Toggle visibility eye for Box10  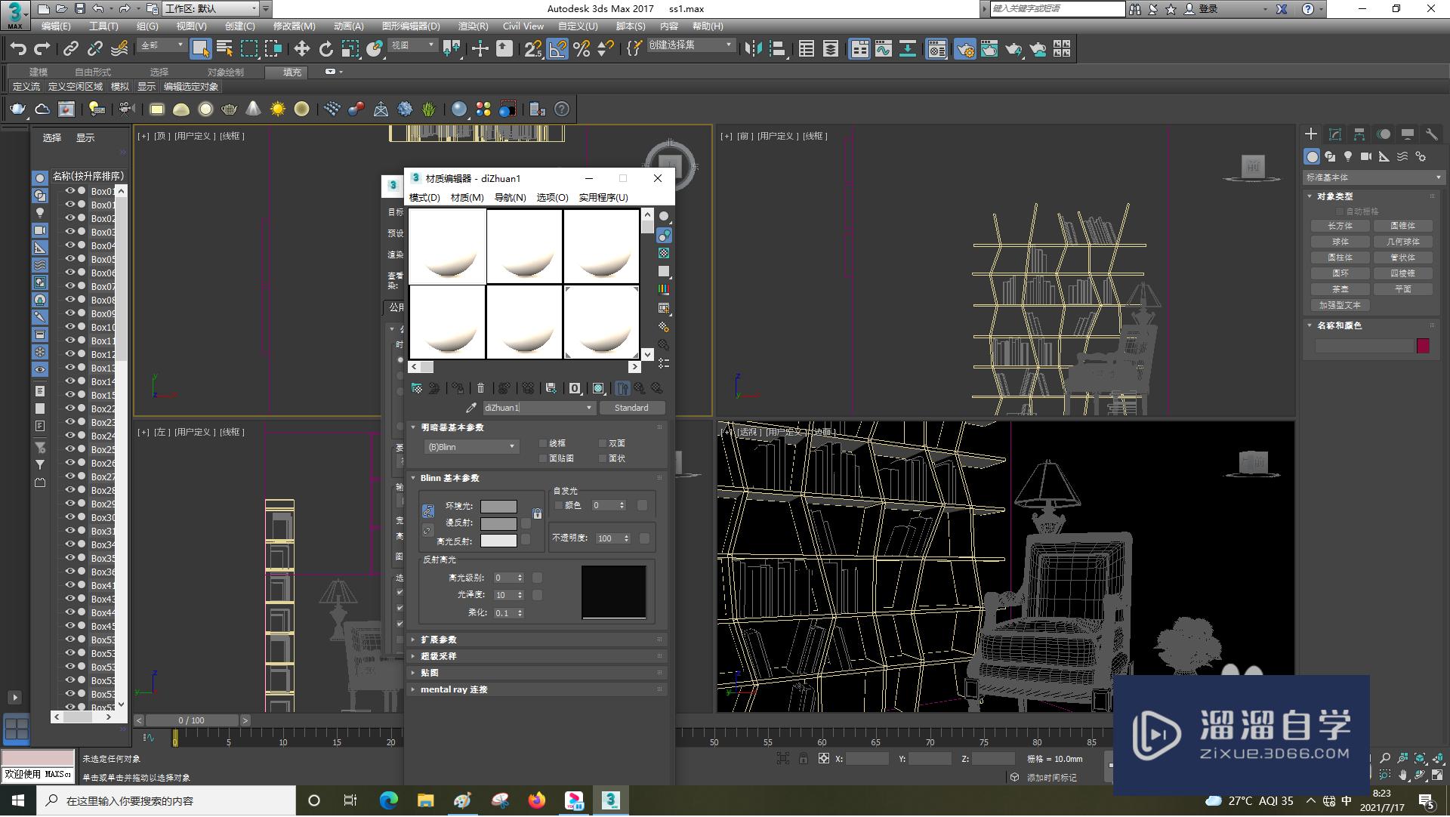tap(69, 327)
